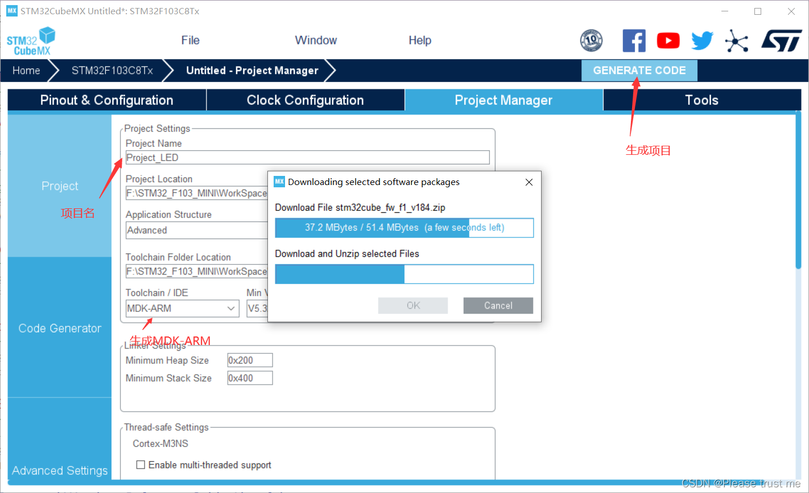This screenshot has width=809, height=493.
Task: Click the Cortex-M3NS label
Action: (160, 443)
